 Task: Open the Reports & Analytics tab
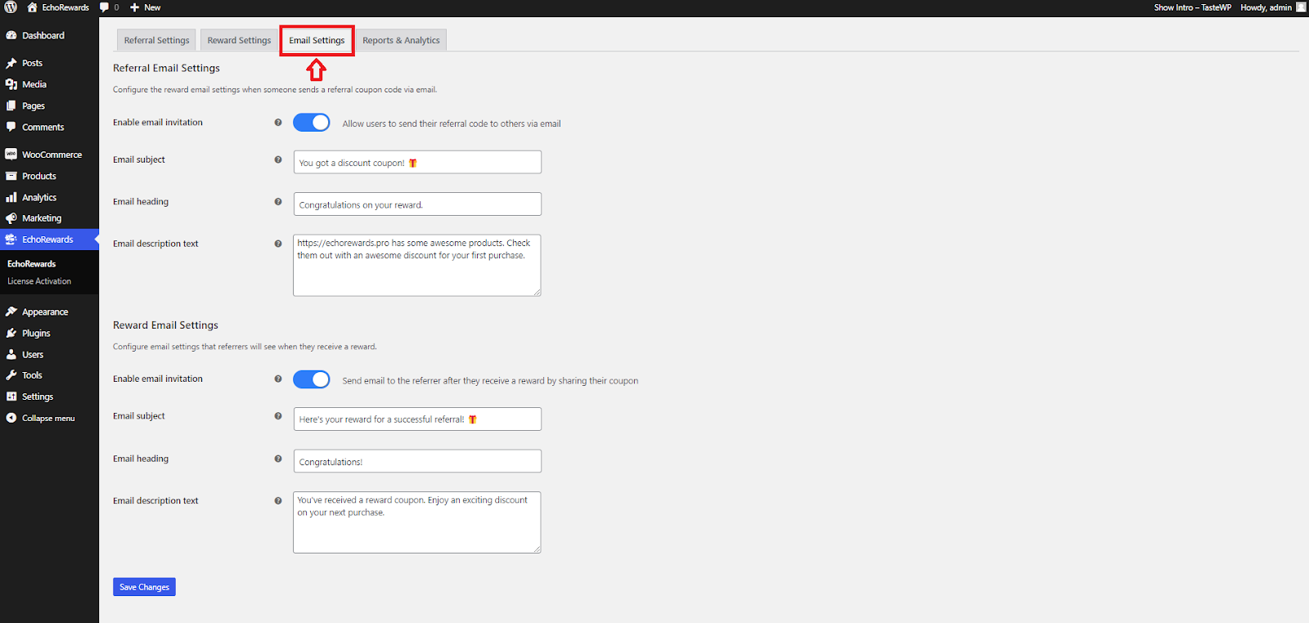tap(401, 40)
